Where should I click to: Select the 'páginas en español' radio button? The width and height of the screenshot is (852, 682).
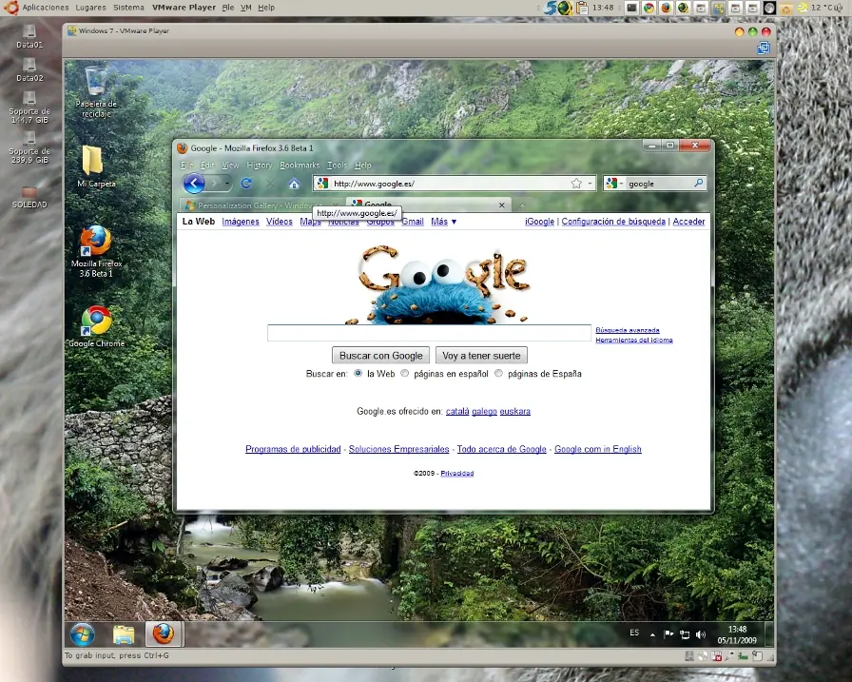pos(405,373)
